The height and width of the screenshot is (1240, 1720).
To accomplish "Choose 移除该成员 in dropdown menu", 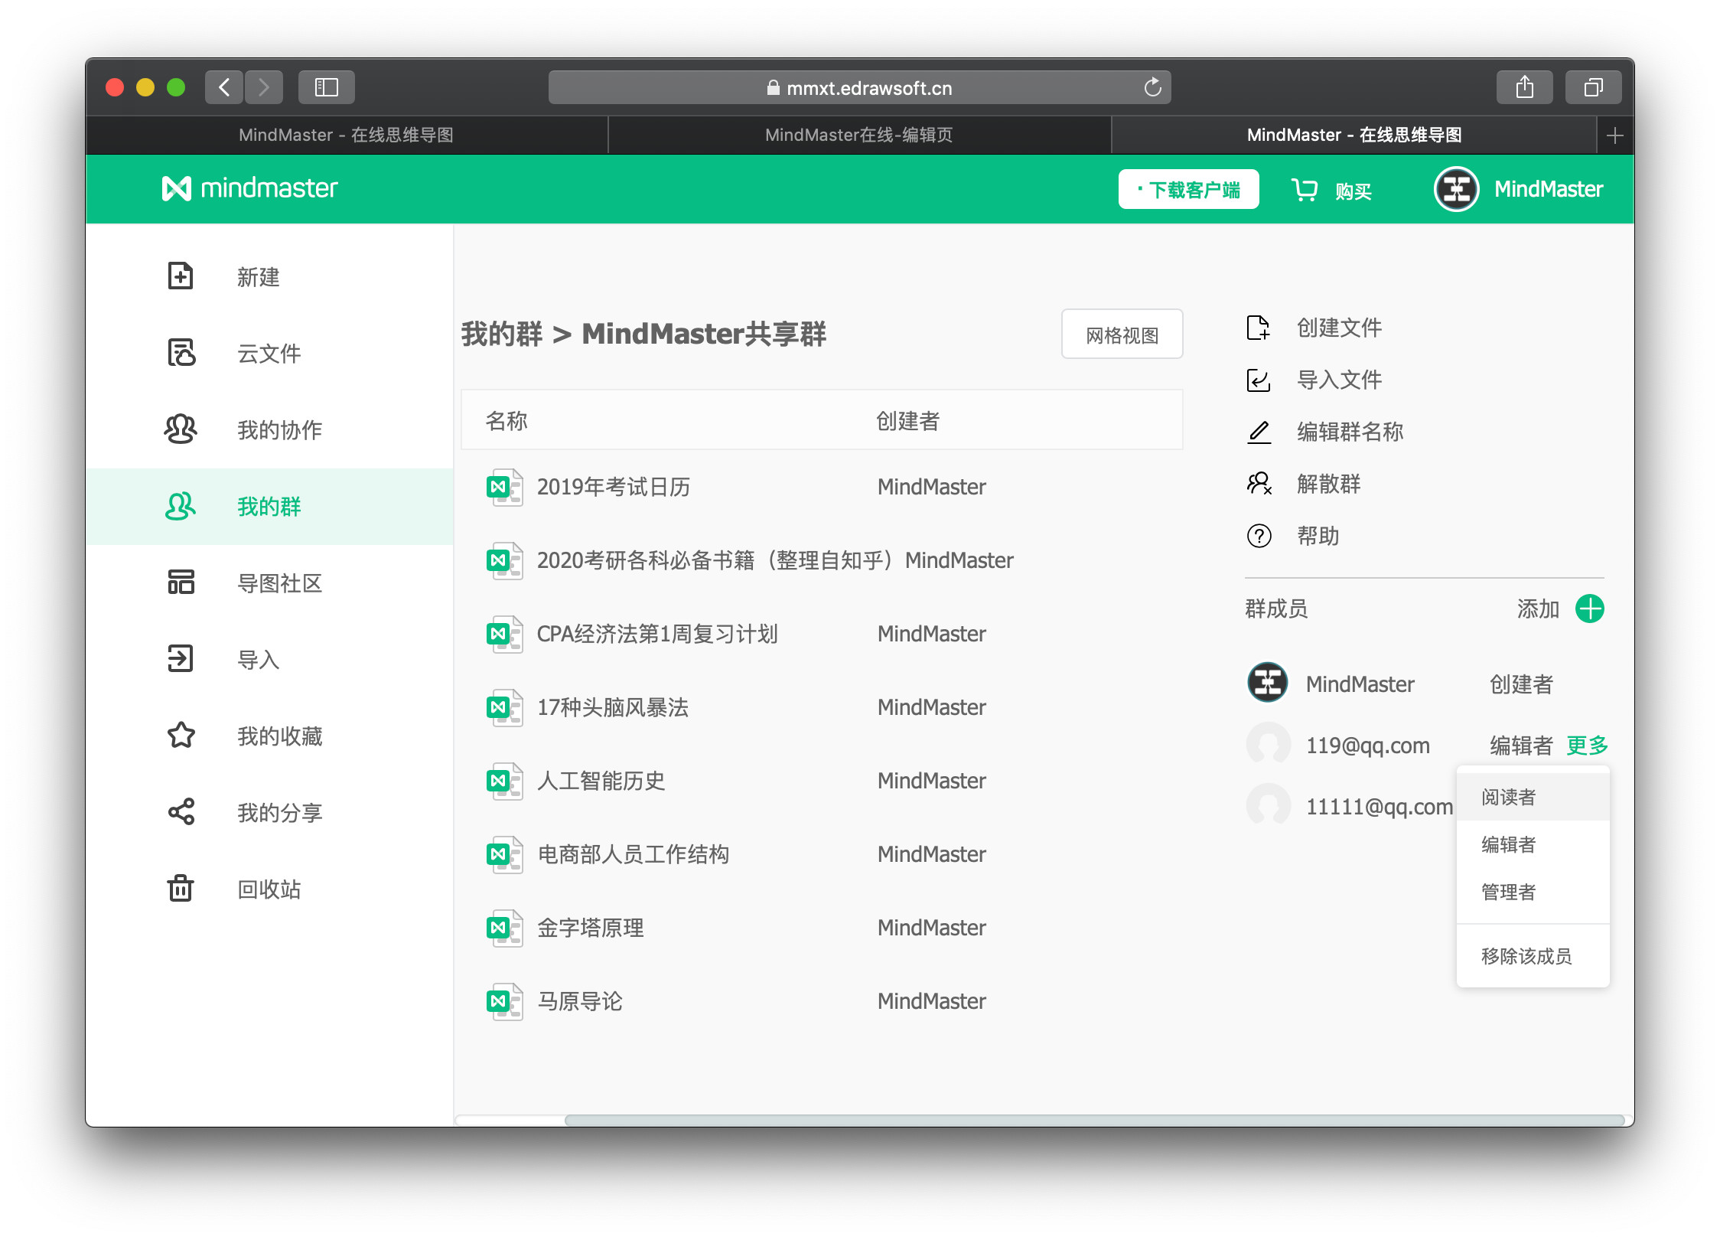I will click(1533, 956).
